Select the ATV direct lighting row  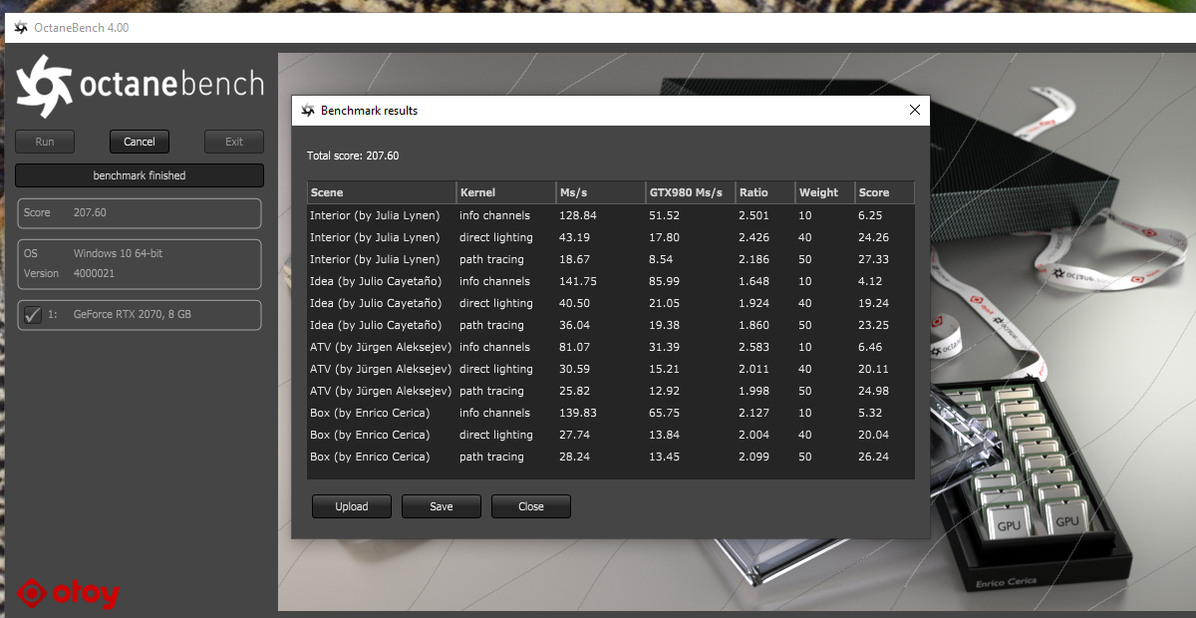pyautogui.click(x=611, y=369)
